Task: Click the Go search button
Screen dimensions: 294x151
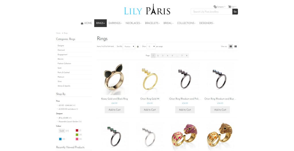Action: 235,12
